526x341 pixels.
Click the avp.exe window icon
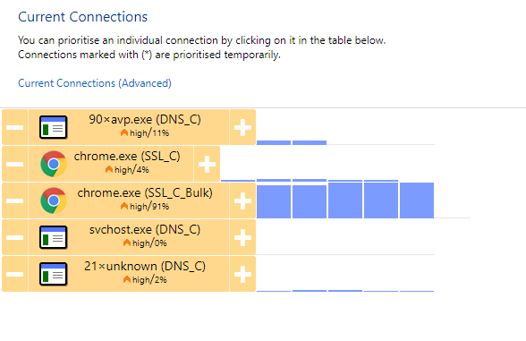(x=54, y=127)
